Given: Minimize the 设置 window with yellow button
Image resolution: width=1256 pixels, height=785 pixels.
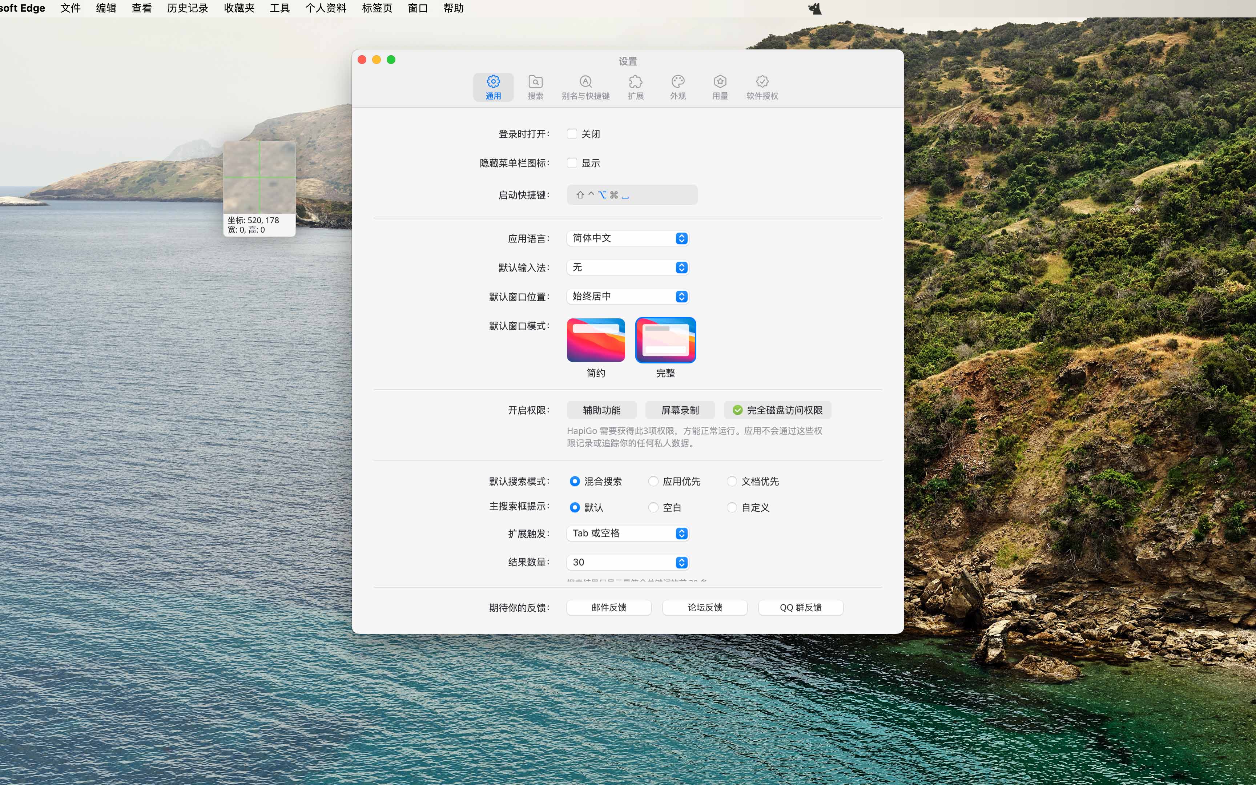Looking at the screenshot, I should click(377, 60).
